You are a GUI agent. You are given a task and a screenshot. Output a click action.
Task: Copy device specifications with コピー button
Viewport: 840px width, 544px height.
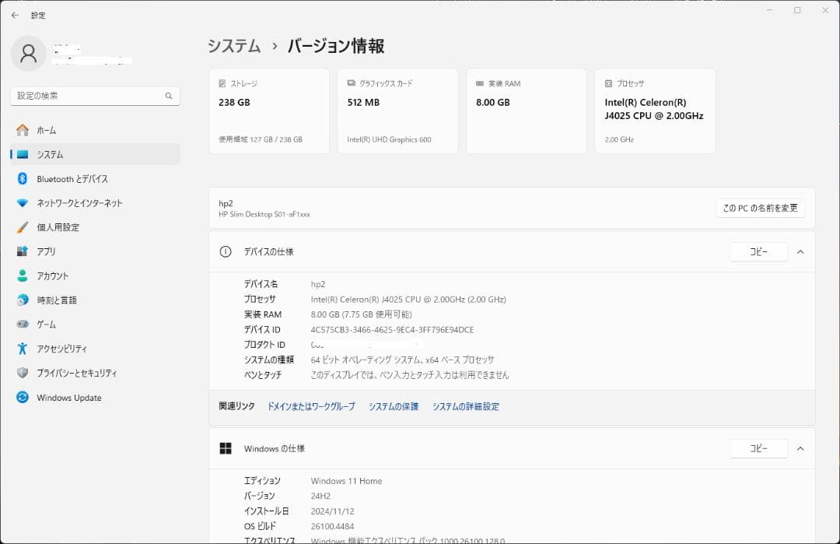(x=758, y=251)
